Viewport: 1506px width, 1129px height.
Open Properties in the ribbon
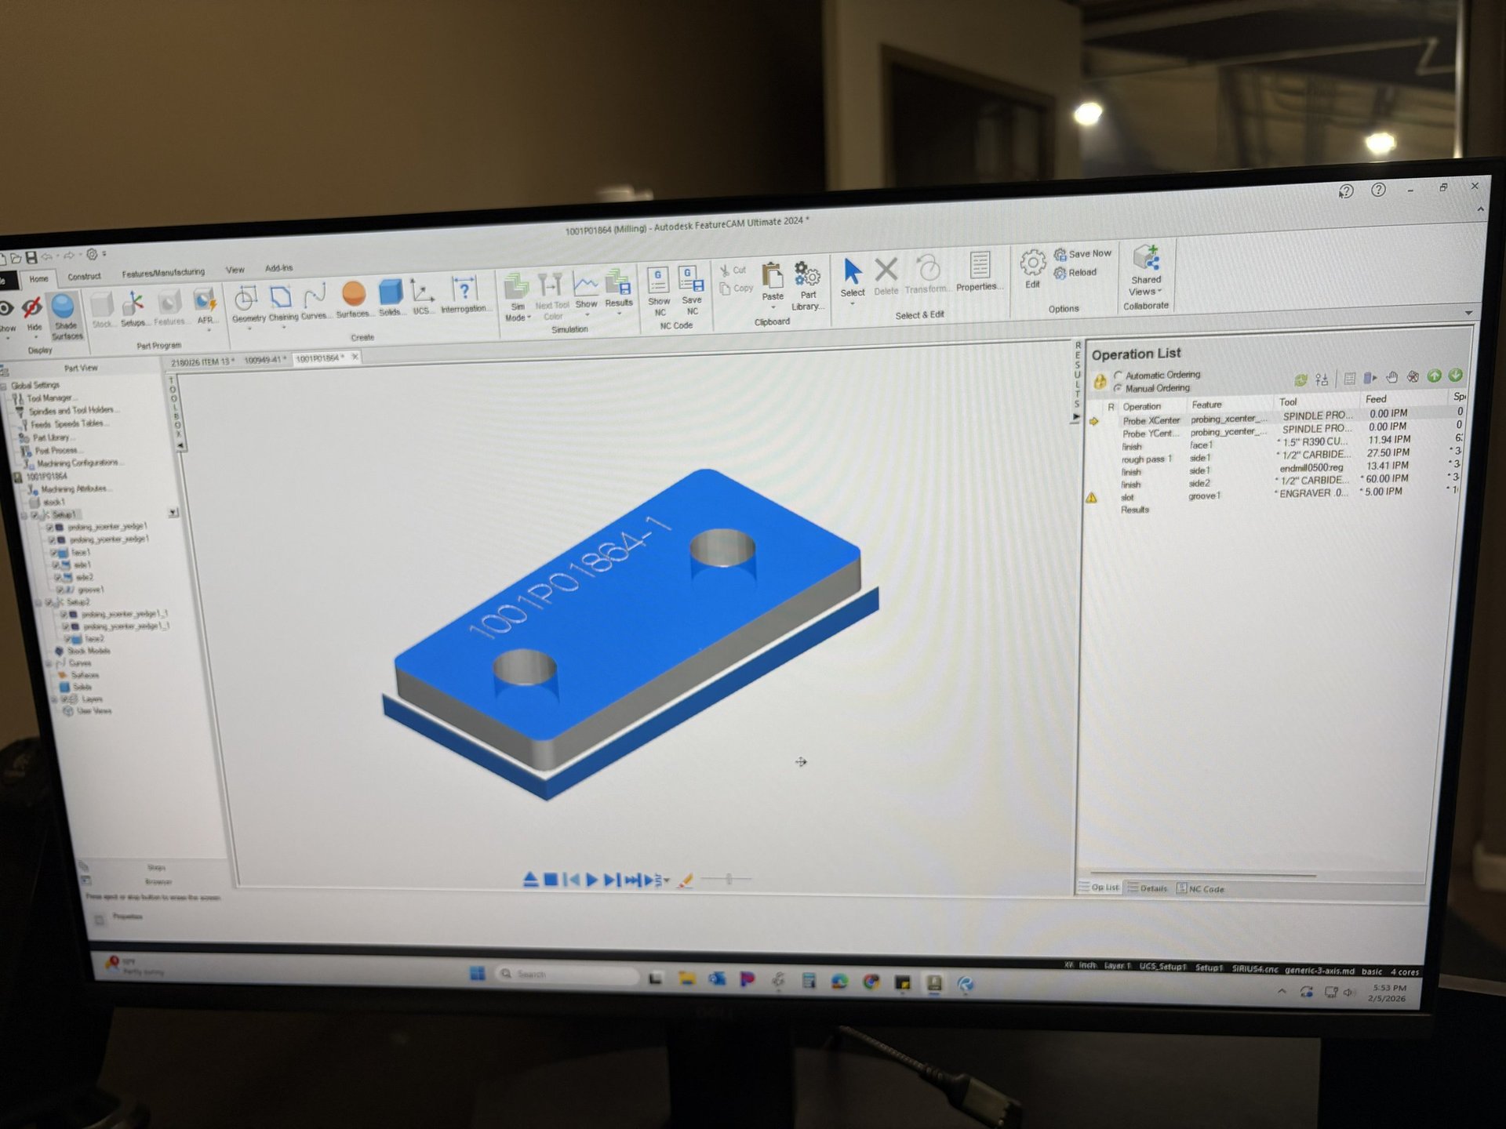point(979,271)
